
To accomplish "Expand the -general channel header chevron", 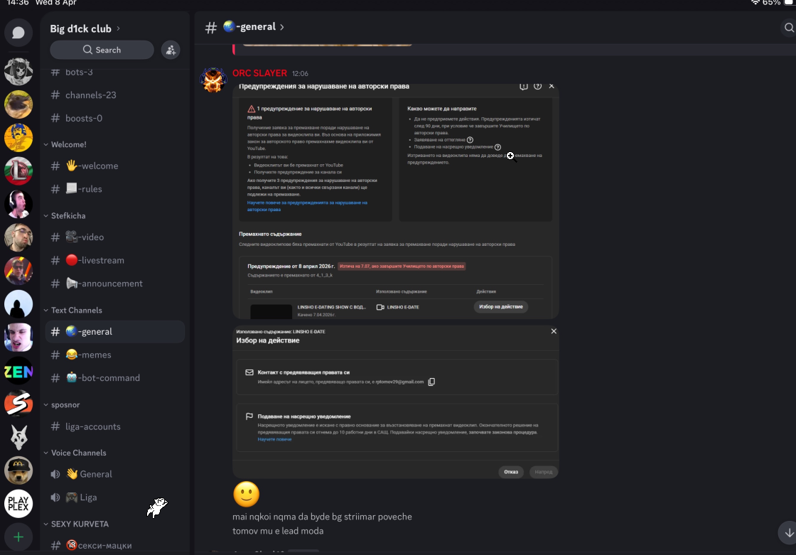I will [282, 27].
